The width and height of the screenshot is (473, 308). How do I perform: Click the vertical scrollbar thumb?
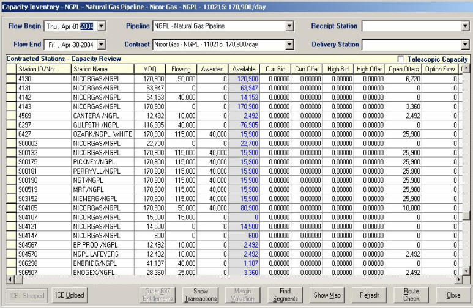[466, 215]
